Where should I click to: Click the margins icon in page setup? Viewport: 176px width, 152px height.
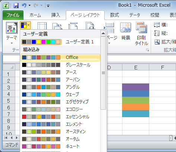point(42,26)
